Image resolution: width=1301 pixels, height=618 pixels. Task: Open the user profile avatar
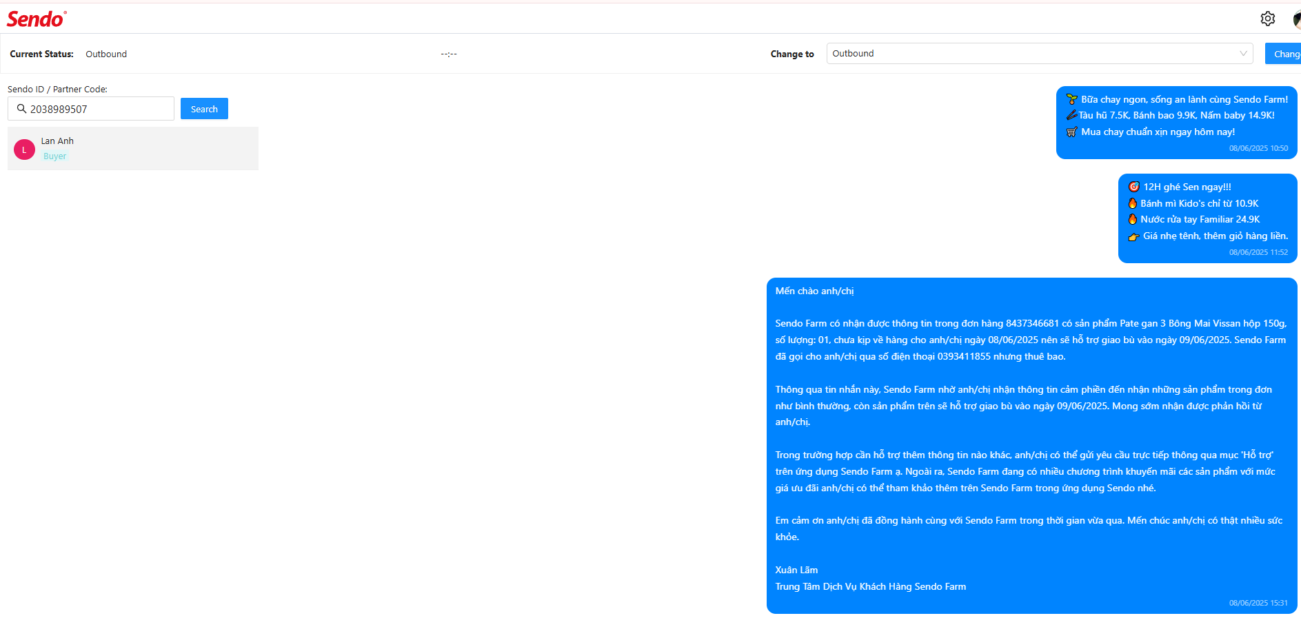[x=1297, y=19]
